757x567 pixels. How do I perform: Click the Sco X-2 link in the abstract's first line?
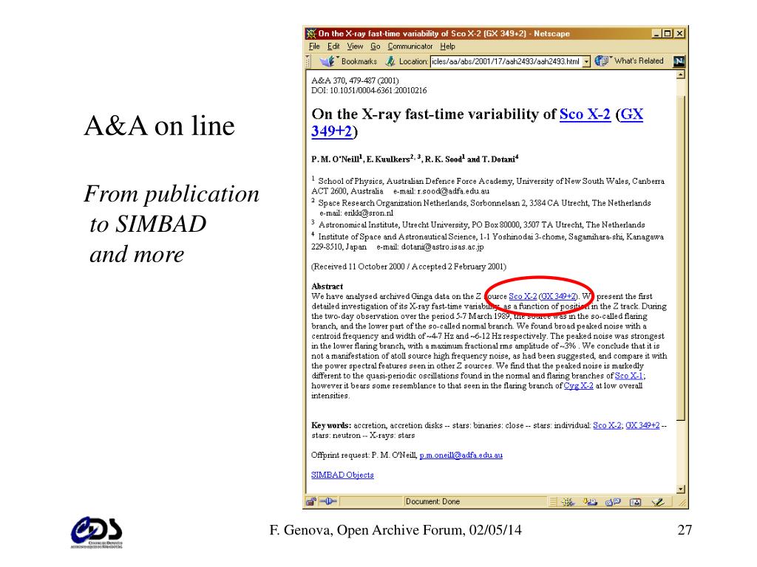point(523,296)
